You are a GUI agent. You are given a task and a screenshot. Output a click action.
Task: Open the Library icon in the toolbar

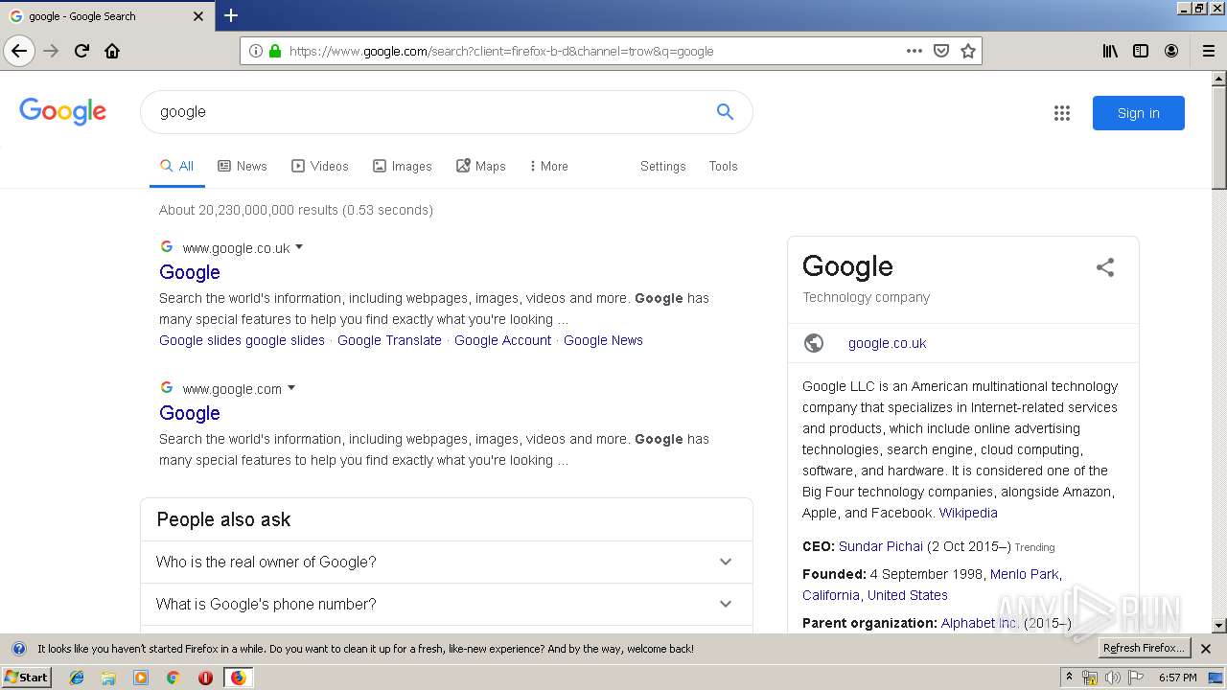[x=1110, y=51]
